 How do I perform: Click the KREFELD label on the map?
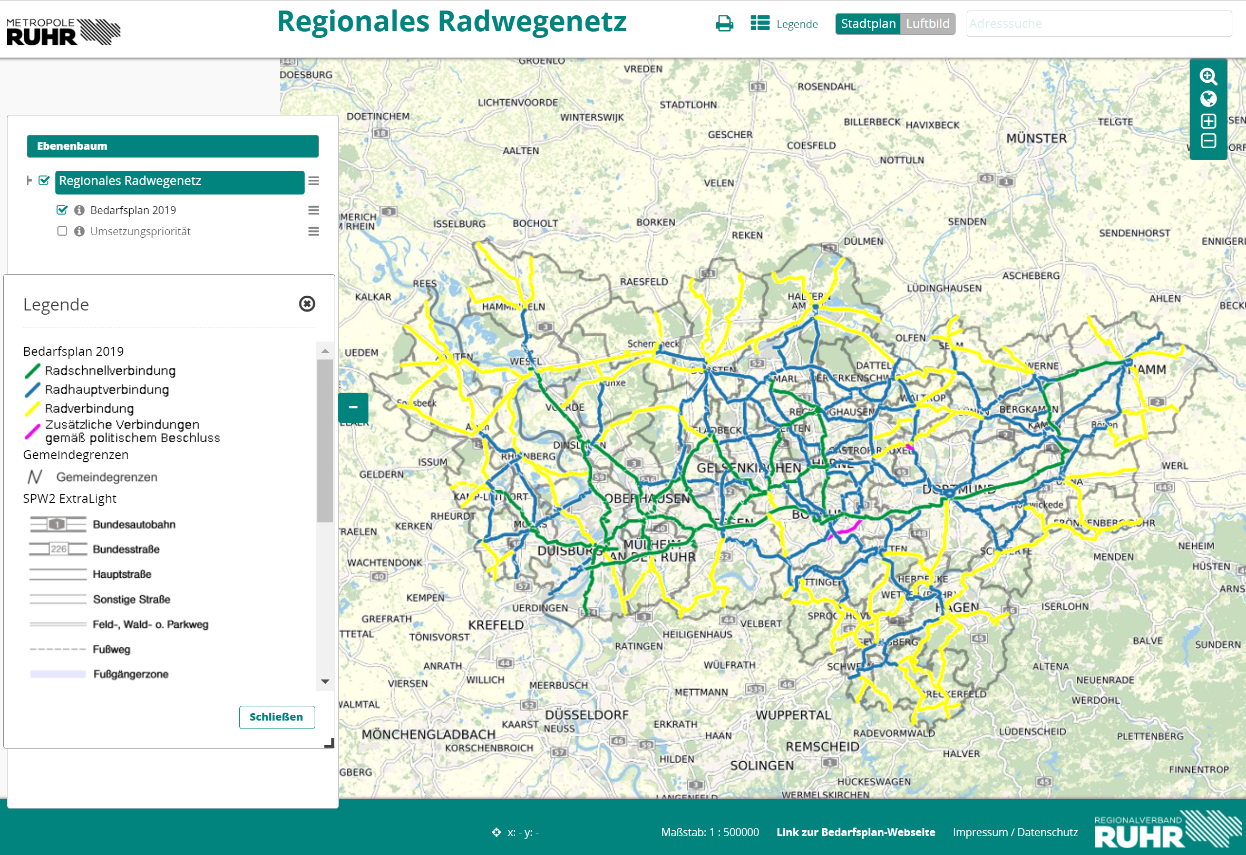tap(496, 625)
